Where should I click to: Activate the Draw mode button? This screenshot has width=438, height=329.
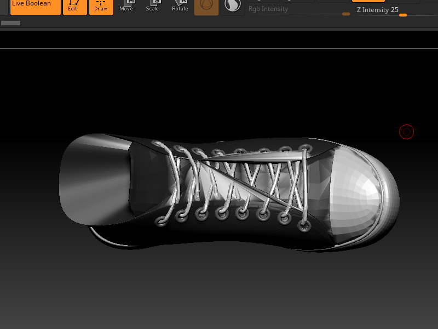coord(101,7)
